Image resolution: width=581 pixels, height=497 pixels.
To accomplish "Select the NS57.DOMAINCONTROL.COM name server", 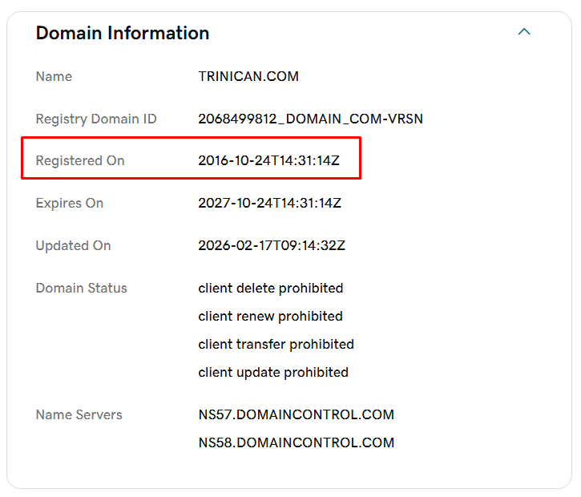I will click(x=297, y=415).
